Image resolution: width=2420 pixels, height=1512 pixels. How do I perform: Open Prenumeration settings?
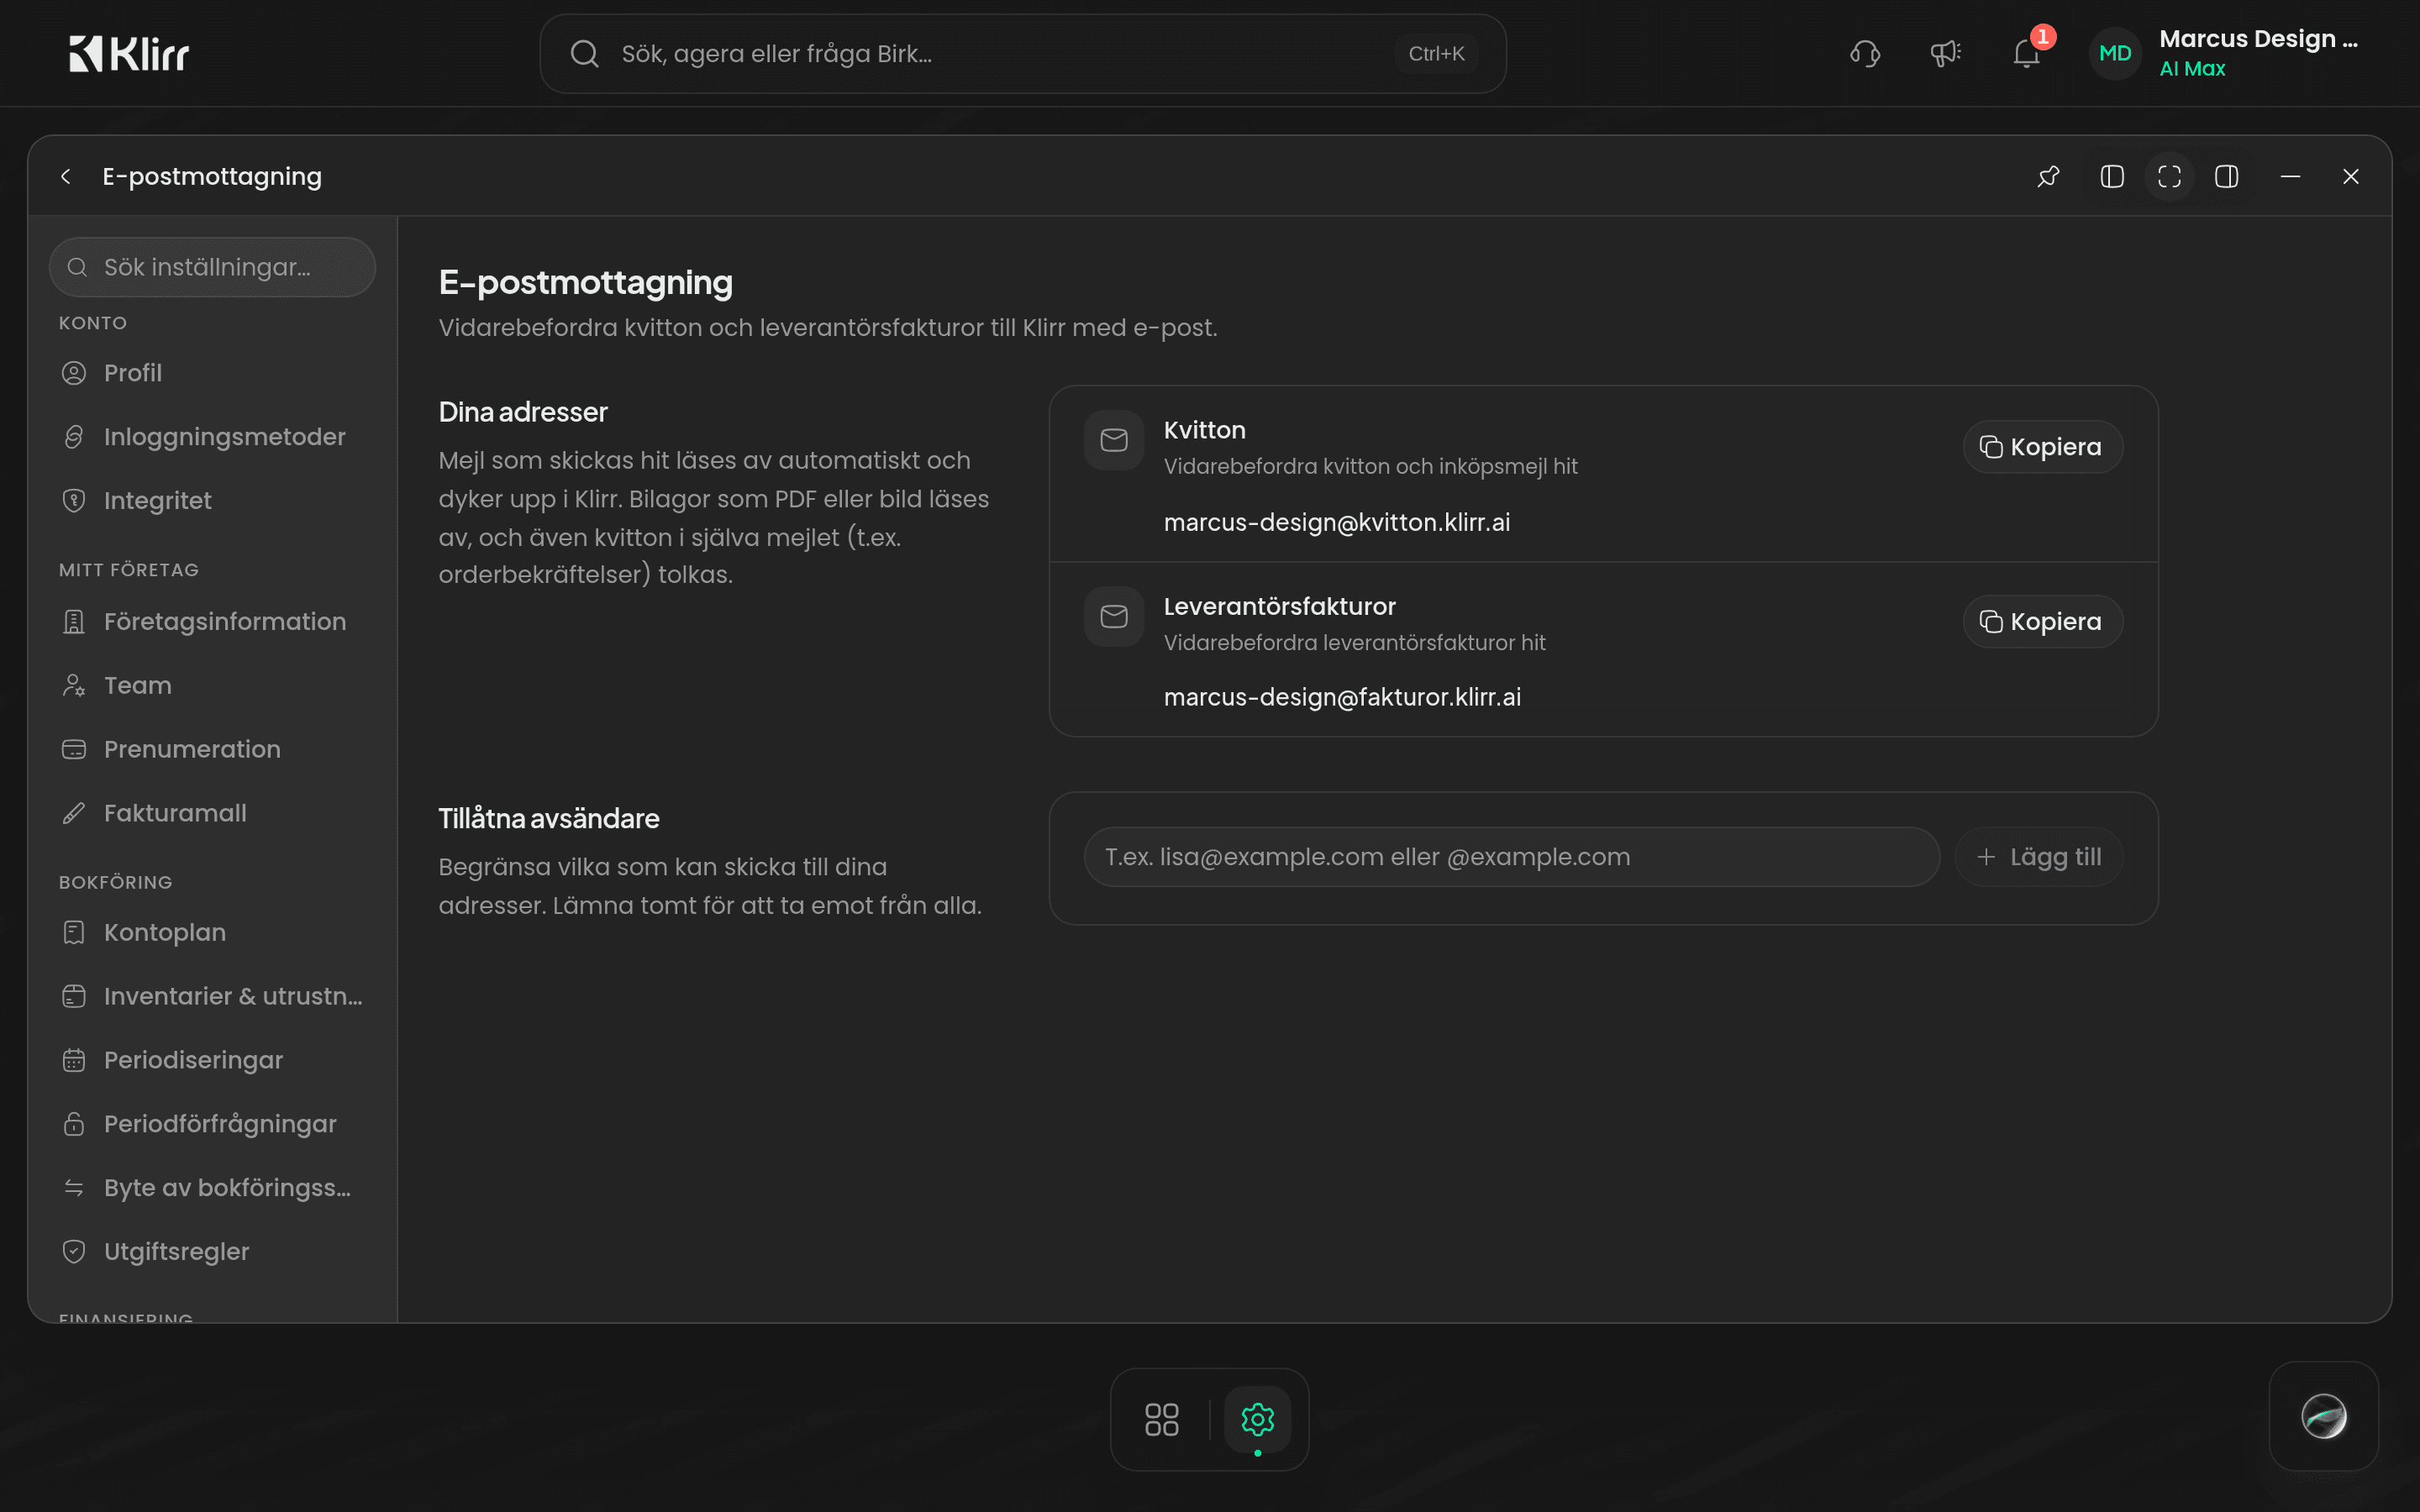(212, 750)
